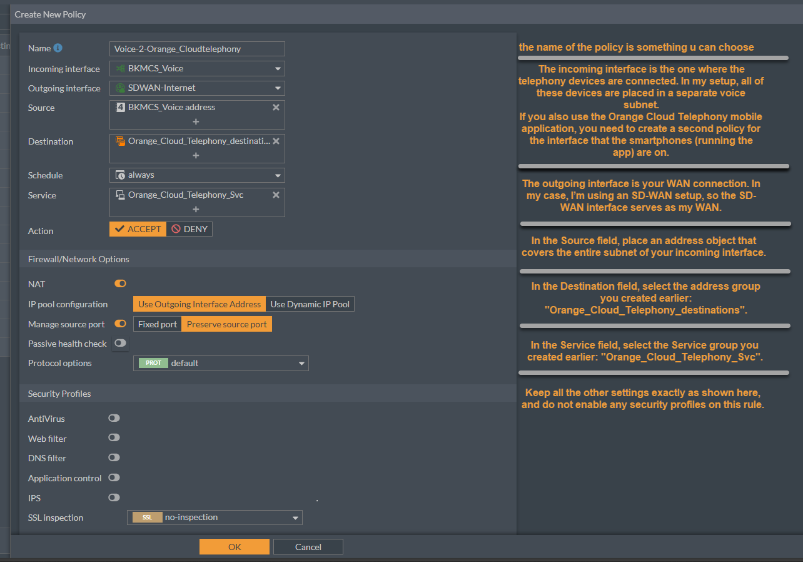This screenshot has width=803, height=562.
Task: Add a new Source entry with plus
Action: (x=196, y=121)
